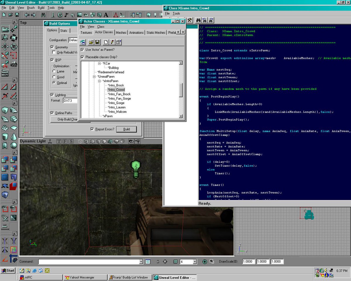Open the Build Configuration combo box
351x281 pixels.
point(73,40)
